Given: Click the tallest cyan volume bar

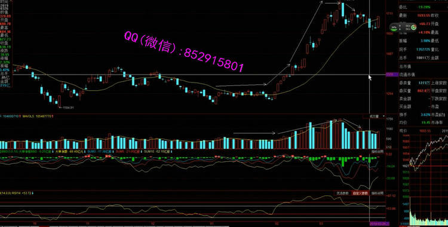Looking at the screenshot, I should click(331, 134).
